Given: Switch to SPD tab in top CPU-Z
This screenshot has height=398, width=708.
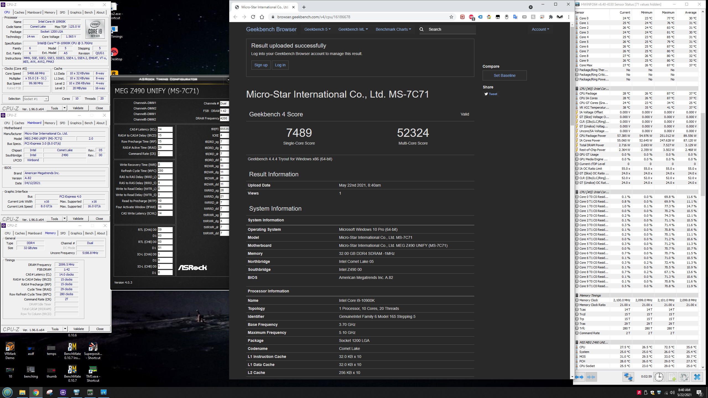Looking at the screenshot, I should click(63, 12).
